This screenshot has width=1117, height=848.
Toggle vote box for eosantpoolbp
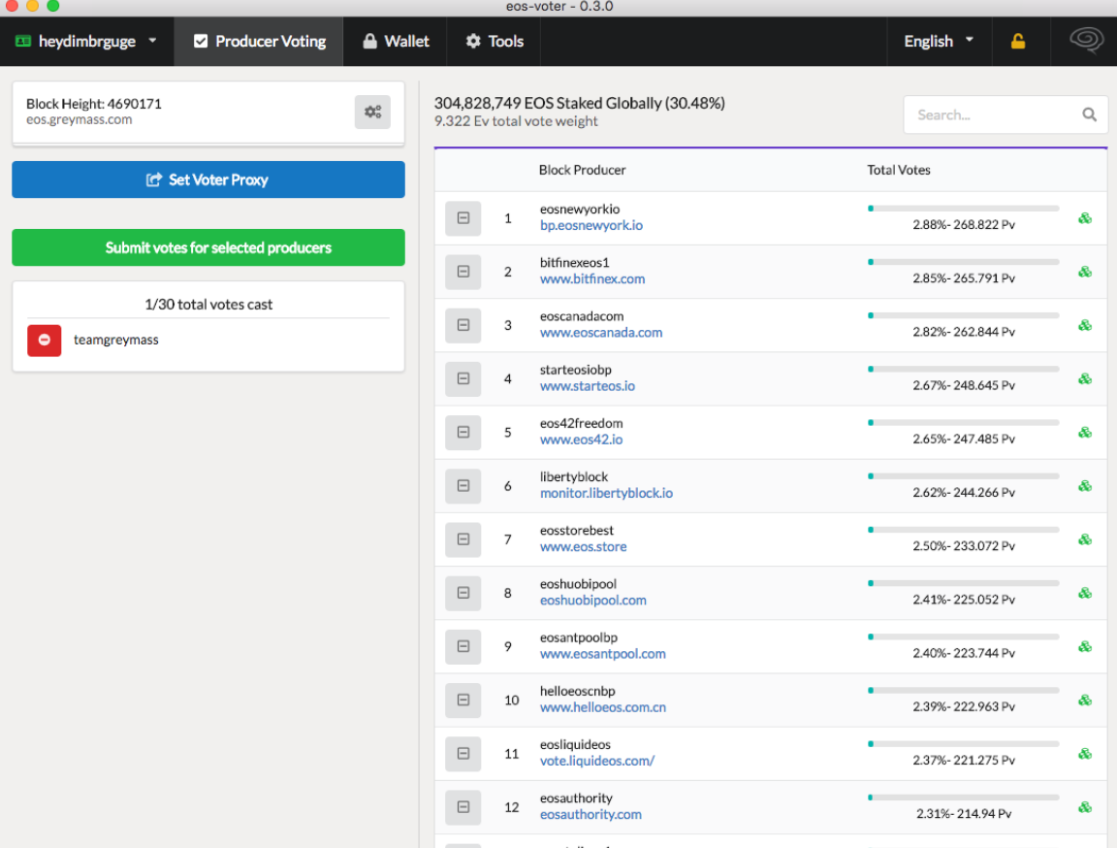(463, 646)
